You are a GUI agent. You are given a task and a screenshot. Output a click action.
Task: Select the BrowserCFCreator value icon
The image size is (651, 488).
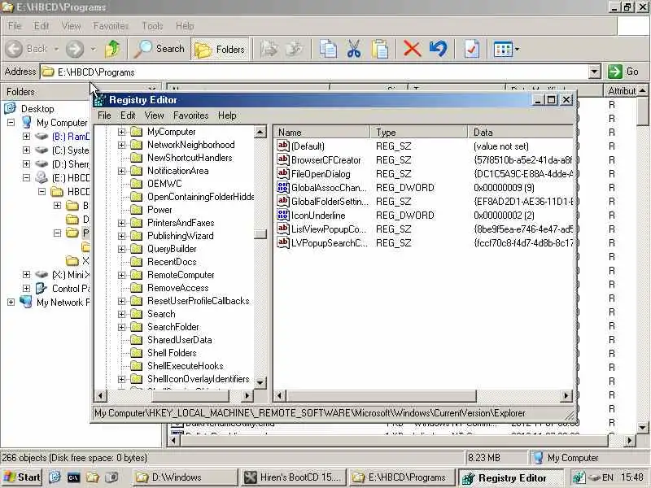pyautogui.click(x=283, y=159)
